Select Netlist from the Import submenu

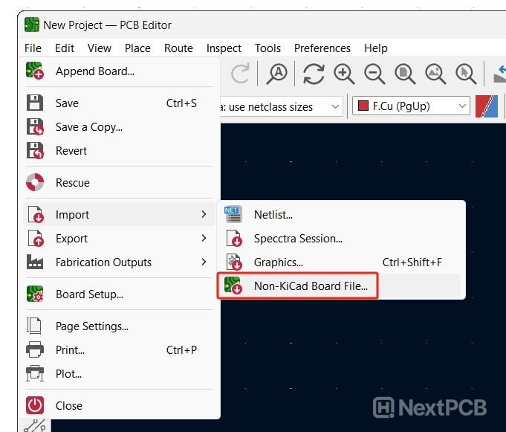[273, 215]
